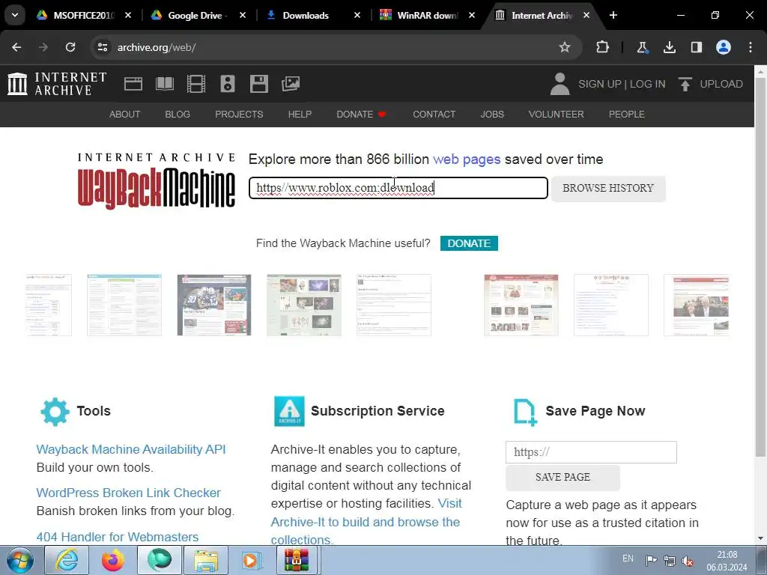Screen dimensions: 767x575
Task: Click the SIGN UP link
Action: pyautogui.click(x=600, y=84)
